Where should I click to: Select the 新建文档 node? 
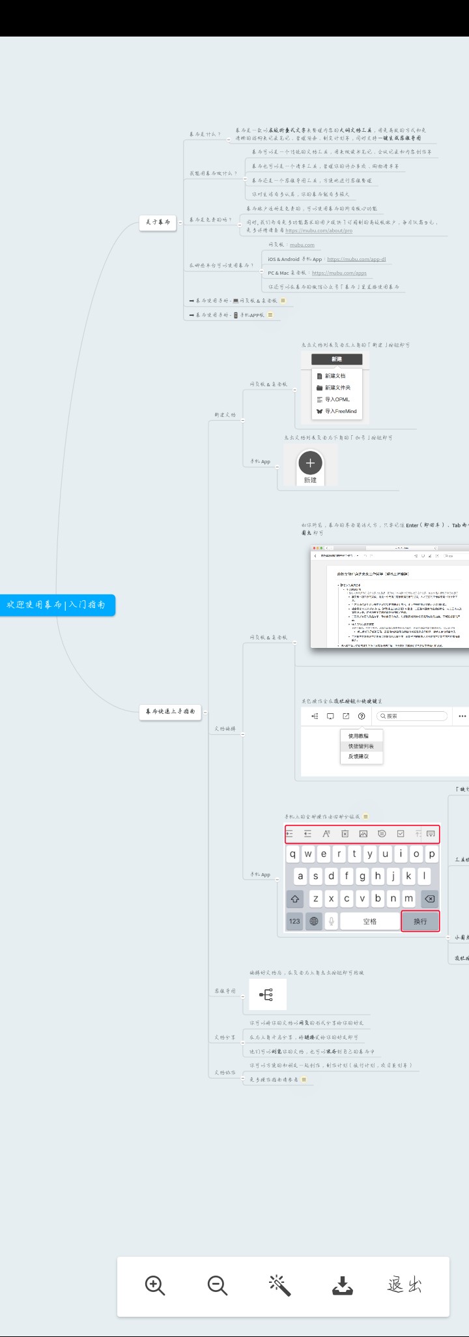(225, 415)
